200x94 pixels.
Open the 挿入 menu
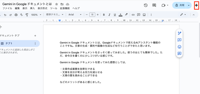(x=32, y=8)
